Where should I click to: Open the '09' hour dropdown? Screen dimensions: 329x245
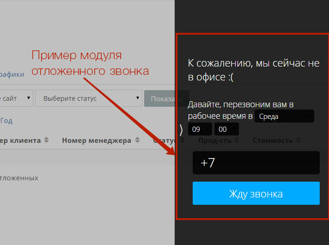point(200,129)
